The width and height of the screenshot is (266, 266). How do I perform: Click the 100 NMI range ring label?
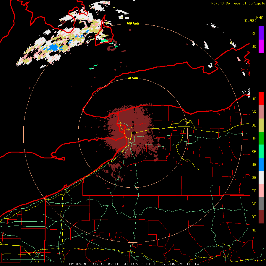click(133, 23)
